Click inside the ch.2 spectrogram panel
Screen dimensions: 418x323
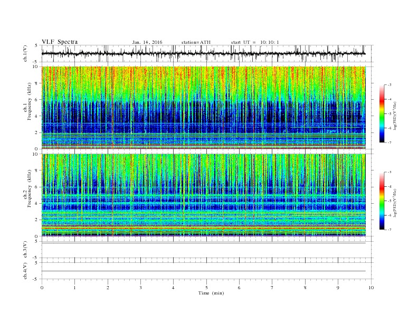point(203,195)
